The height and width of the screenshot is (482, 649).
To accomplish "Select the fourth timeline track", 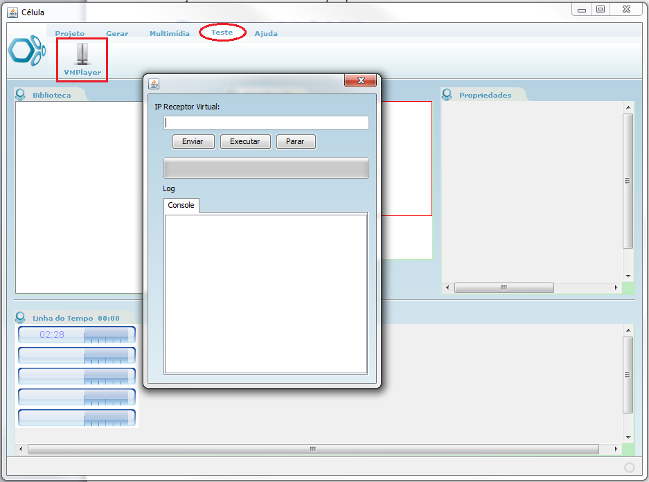I will pyautogui.click(x=77, y=397).
